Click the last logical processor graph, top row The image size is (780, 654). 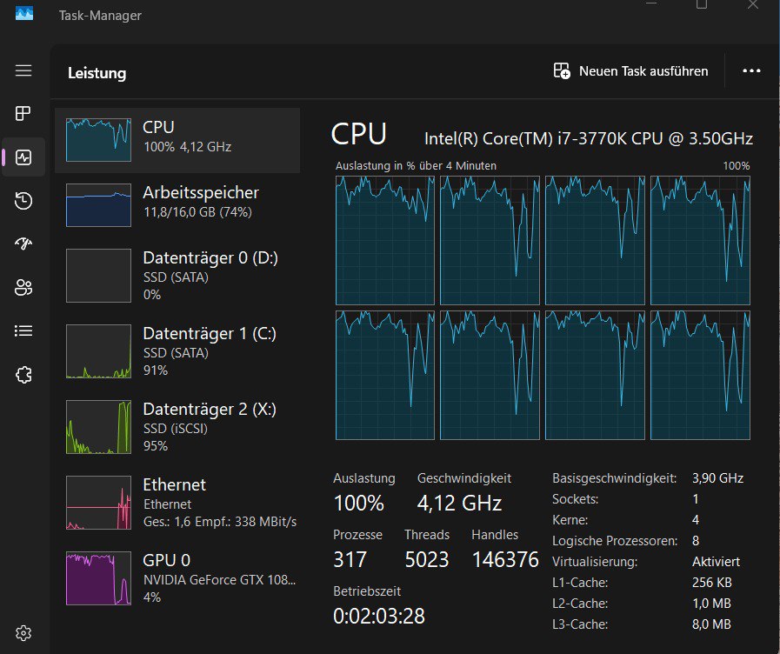coord(700,240)
